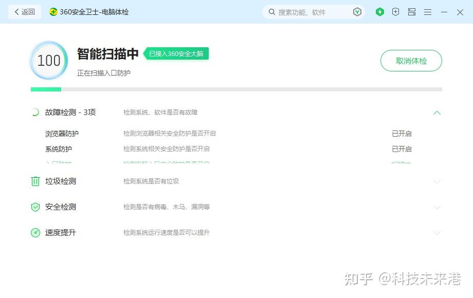473x298 pixels.
Task: Focus the 搜索功能、软件 search box
Action: (x=314, y=12)
